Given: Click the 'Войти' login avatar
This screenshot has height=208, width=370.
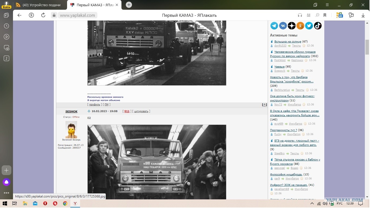Looking at the screenshot, I should coord(6,5).
